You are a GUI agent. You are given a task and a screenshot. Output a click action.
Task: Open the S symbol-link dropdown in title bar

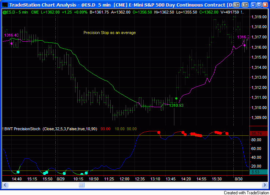coord(236,5)
